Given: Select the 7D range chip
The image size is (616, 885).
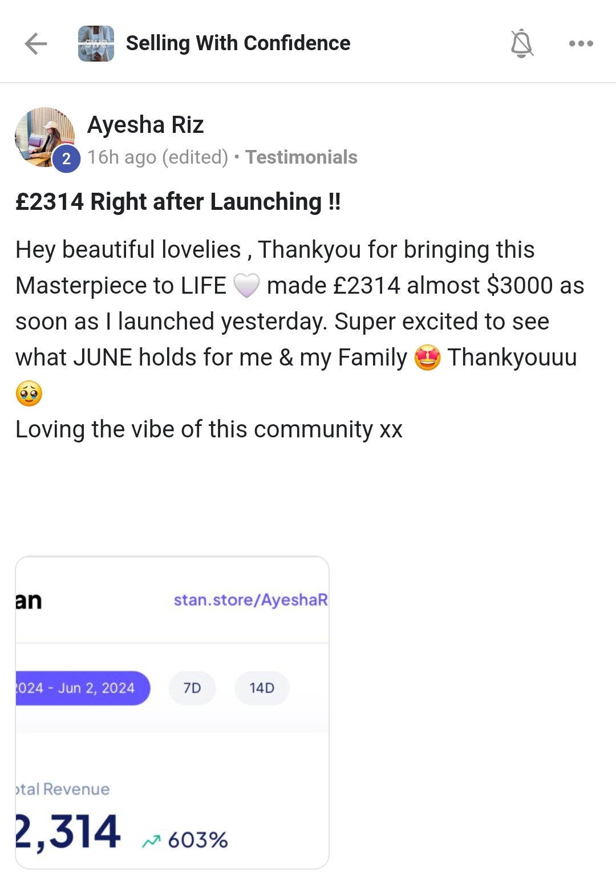Looking at the screenshot, I should [192, 688].
